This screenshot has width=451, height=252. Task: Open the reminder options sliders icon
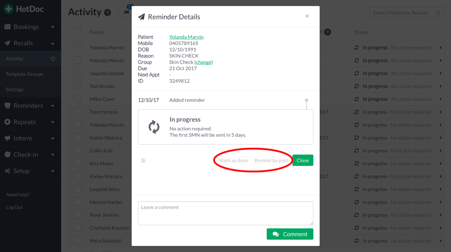point(143,160)
